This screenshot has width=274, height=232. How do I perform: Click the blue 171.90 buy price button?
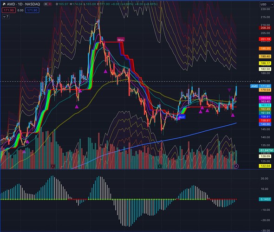coord(32,10)
